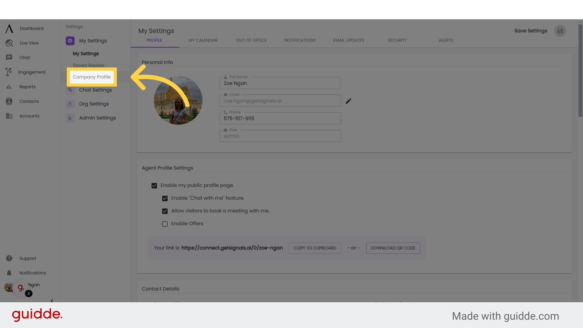Open the Alerts tab
The image size is (583, 328).
(x=446, y=40)
